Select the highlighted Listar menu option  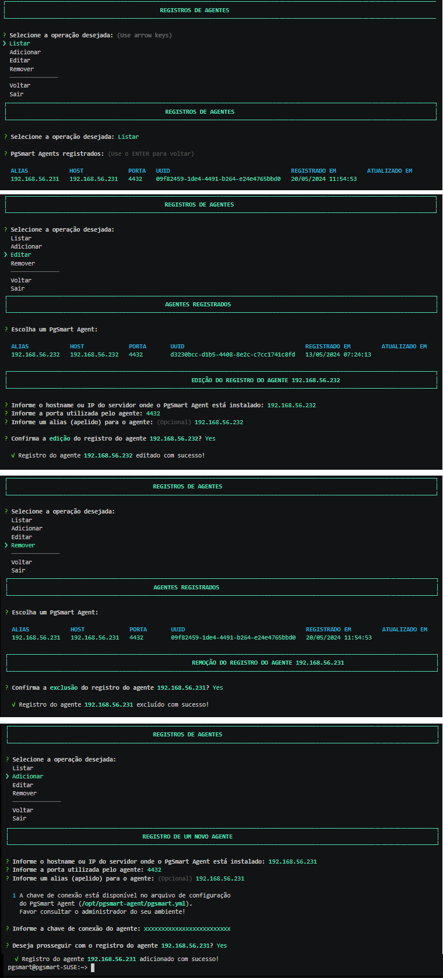click(20, 44)
